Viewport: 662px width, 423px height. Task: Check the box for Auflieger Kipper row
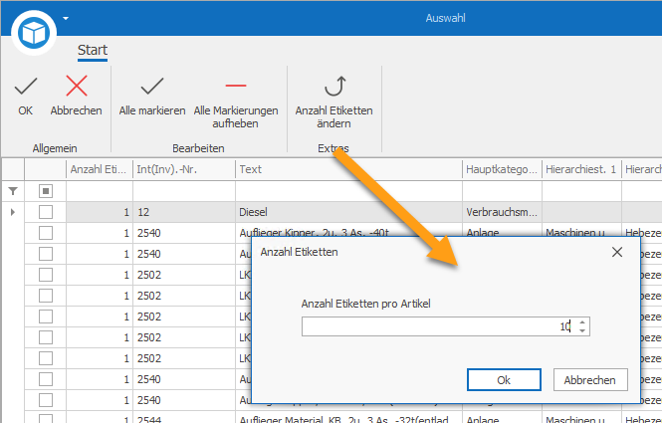coord(46,233)
